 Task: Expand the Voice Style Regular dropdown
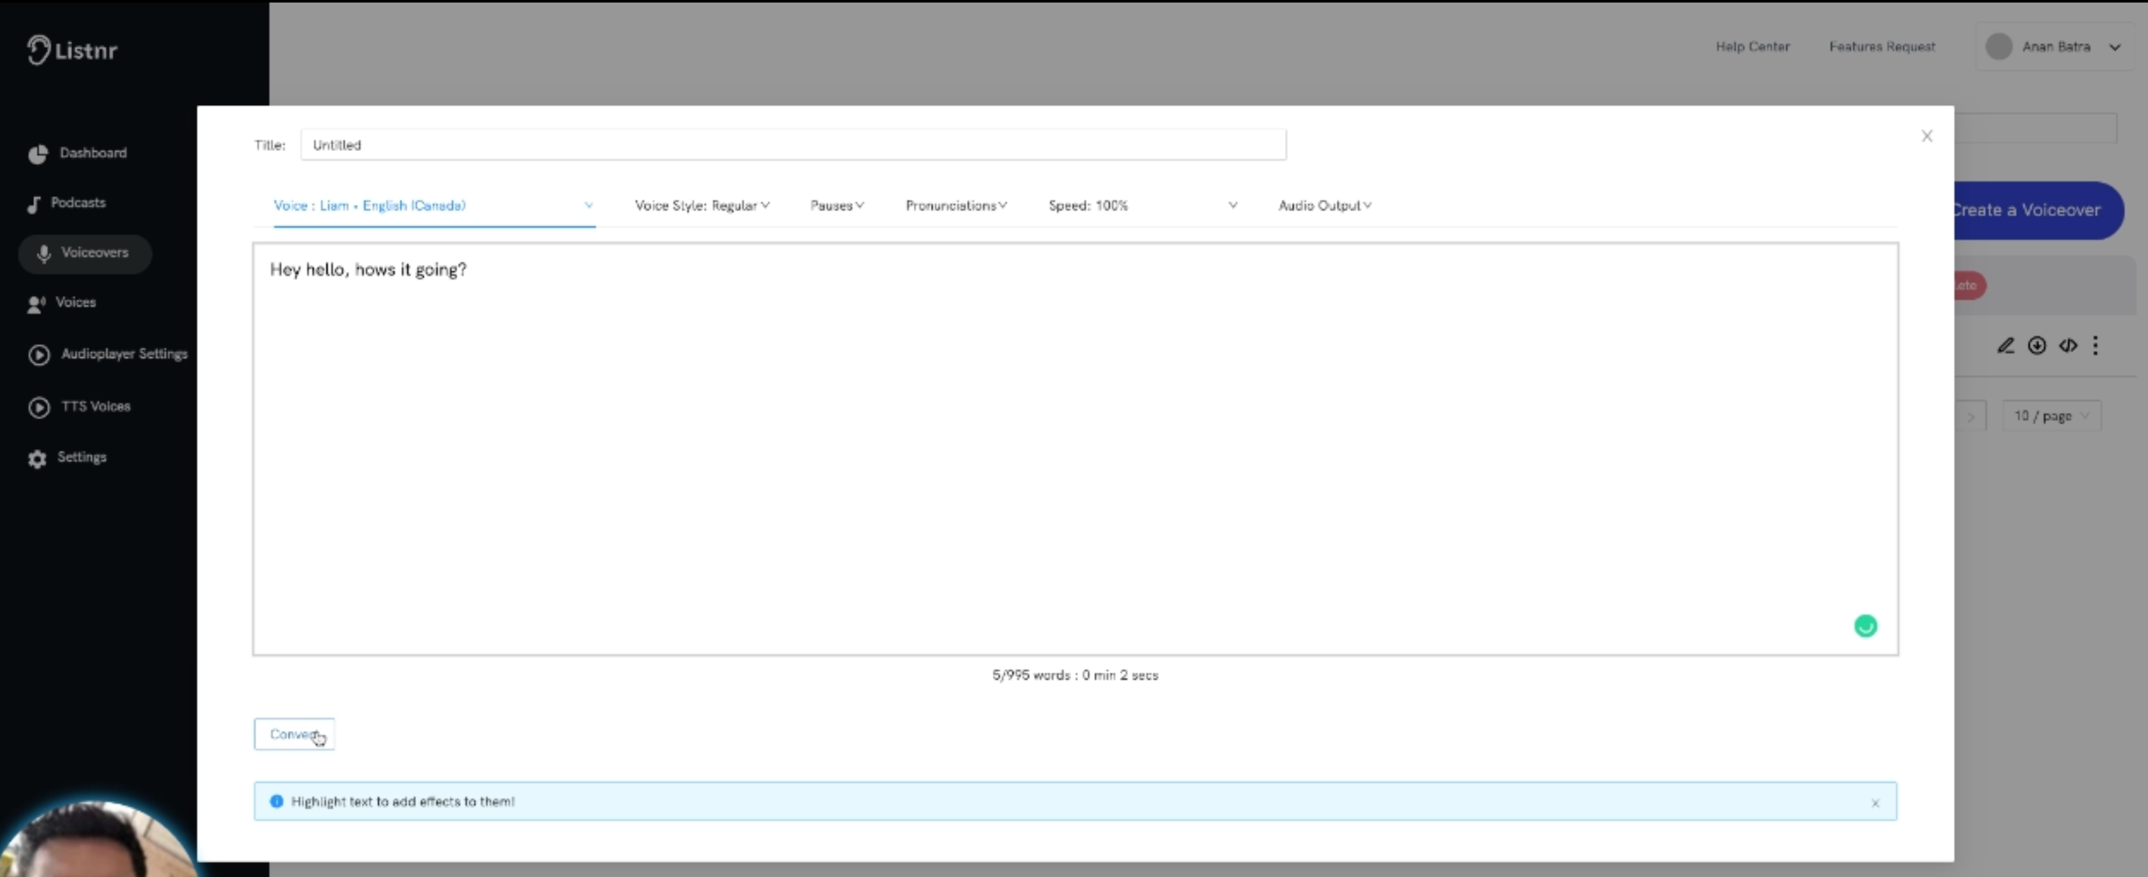pos(702,206)
